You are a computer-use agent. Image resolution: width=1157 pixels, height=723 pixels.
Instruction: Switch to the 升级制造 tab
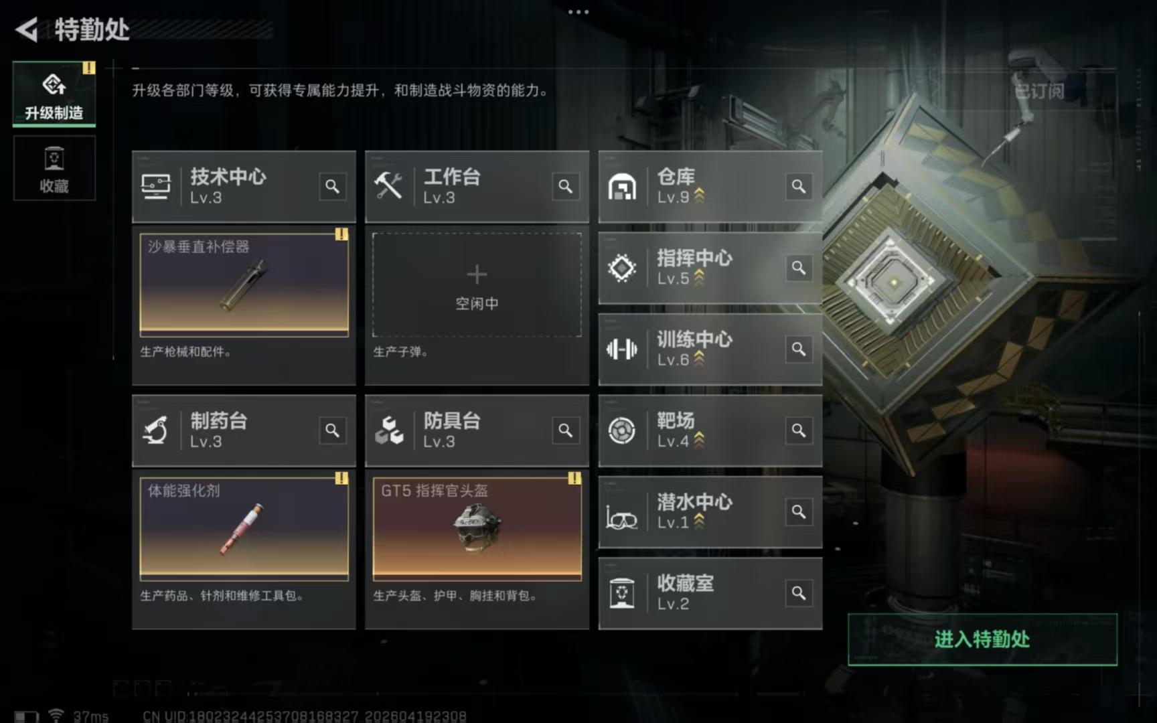[x=54, y=94]
